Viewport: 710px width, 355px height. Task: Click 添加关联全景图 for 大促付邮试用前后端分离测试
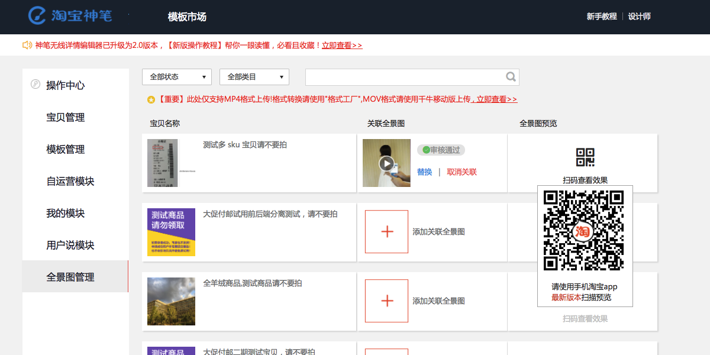click(x=438, y=232)
